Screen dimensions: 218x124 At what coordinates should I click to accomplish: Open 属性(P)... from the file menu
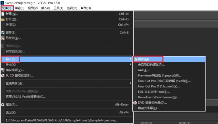coord(67,105)
